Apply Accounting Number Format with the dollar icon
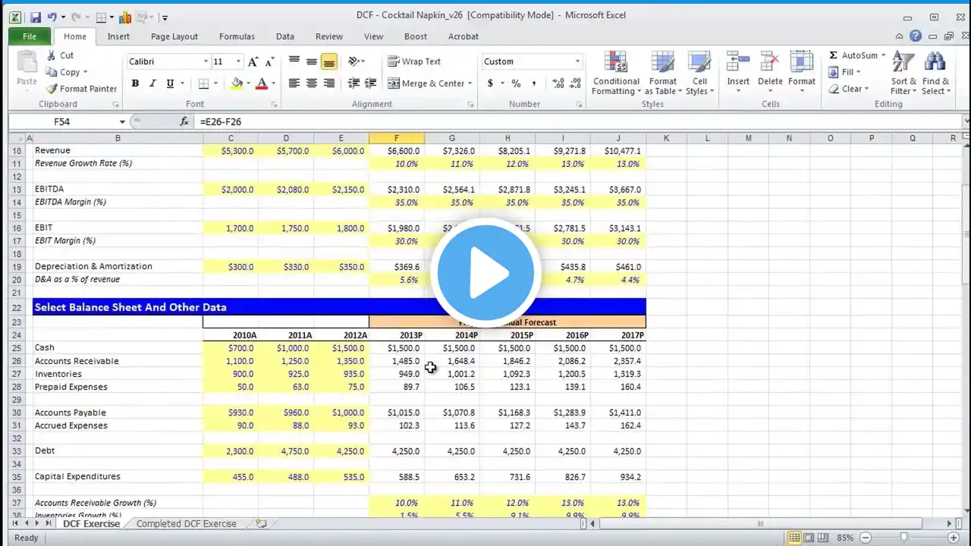This screenshot has height=546, width=971. click(491, 83)
